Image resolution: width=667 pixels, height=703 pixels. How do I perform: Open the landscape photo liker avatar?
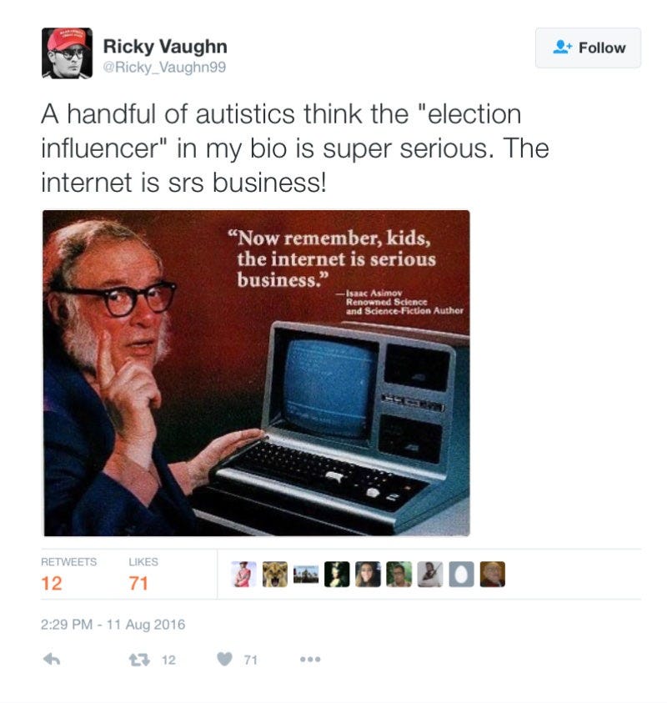(x=306, y=575)
